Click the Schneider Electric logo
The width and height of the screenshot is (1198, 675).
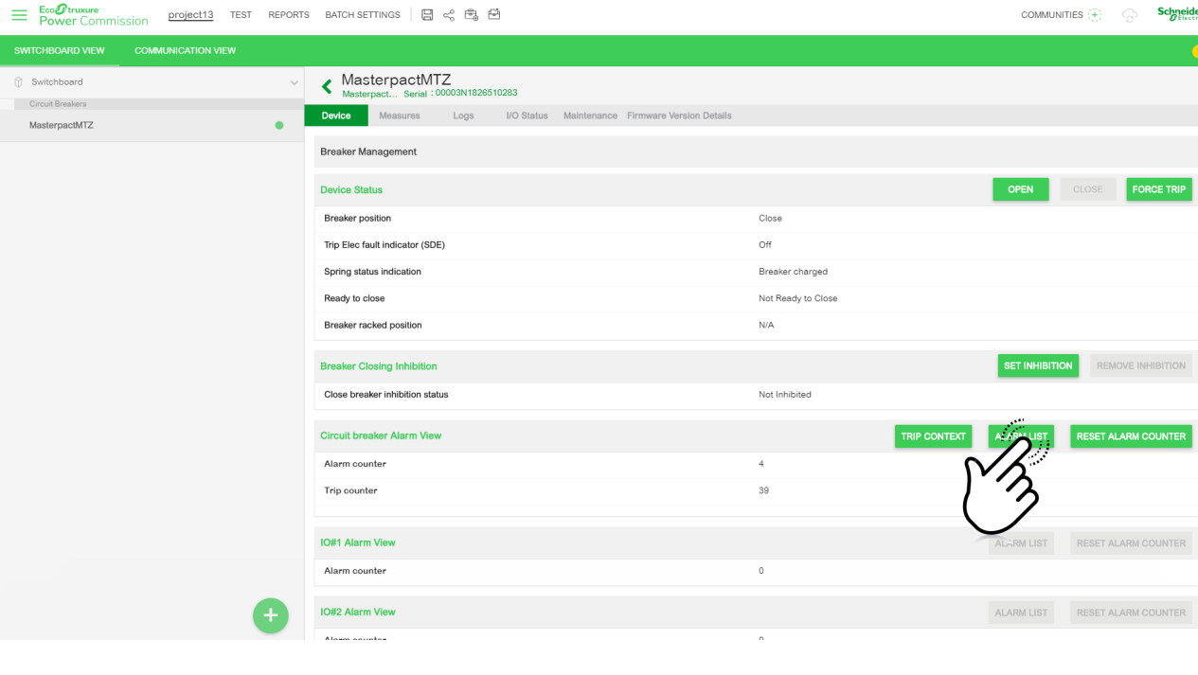coord(1177,14)
